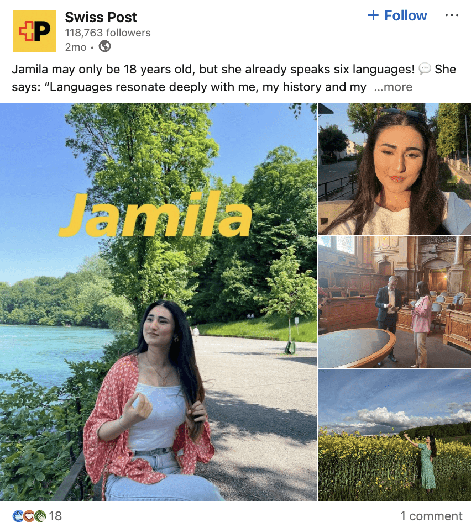The width and height of the screenshot is (471, 528).
Task: Follow the Swiss Post page
Action: (x=397, y=15)
